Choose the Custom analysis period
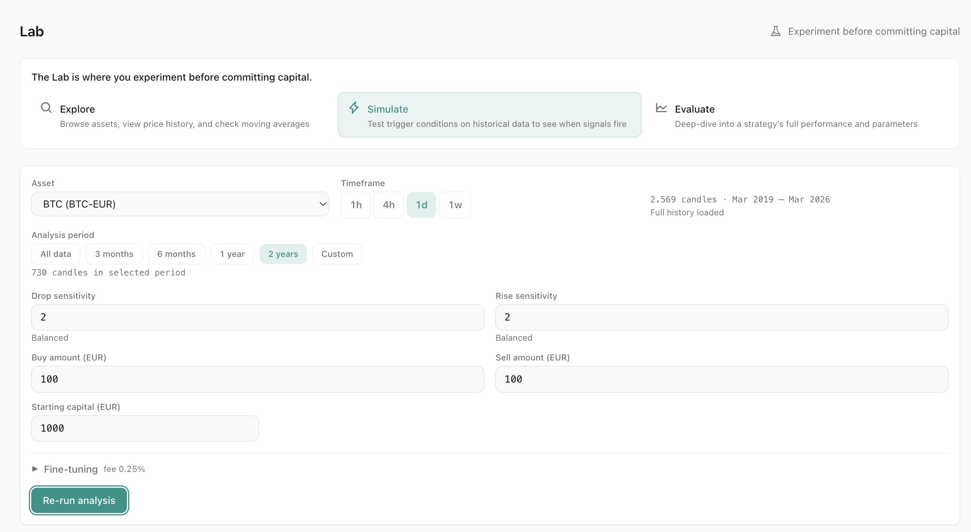 click(x=337, y=254)
